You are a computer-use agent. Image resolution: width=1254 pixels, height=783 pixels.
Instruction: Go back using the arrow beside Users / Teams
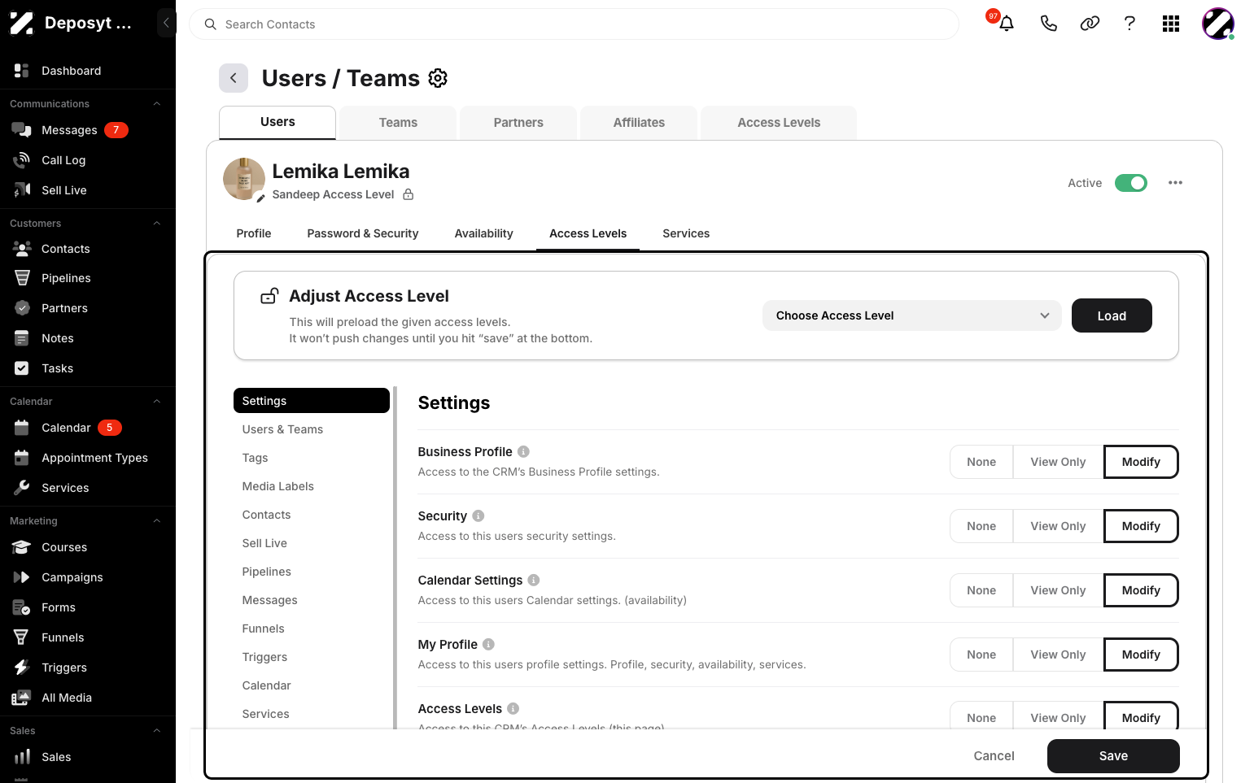(234, 78)
